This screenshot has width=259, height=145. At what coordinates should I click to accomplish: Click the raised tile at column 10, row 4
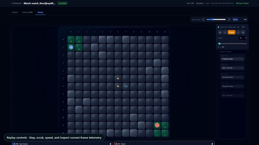point(149,71)
